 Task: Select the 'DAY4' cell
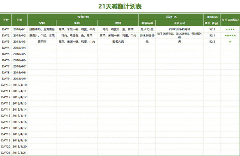[x=6, y=48]
